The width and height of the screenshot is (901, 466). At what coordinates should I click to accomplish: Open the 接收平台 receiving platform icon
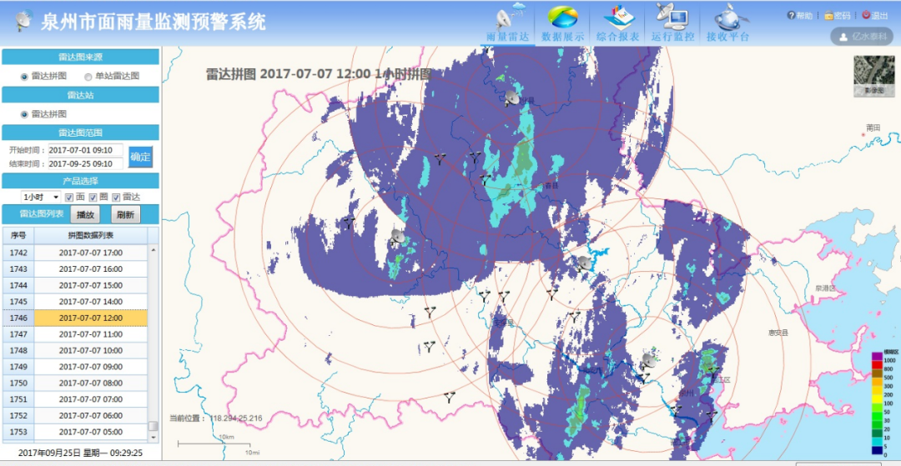(x=728, y=18)
